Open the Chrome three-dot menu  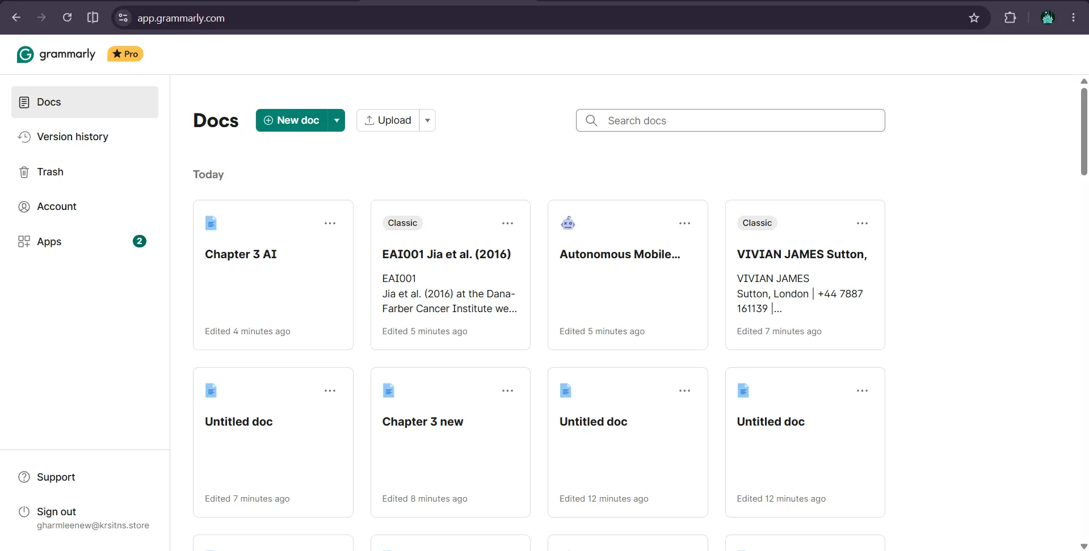(1073, 18)
